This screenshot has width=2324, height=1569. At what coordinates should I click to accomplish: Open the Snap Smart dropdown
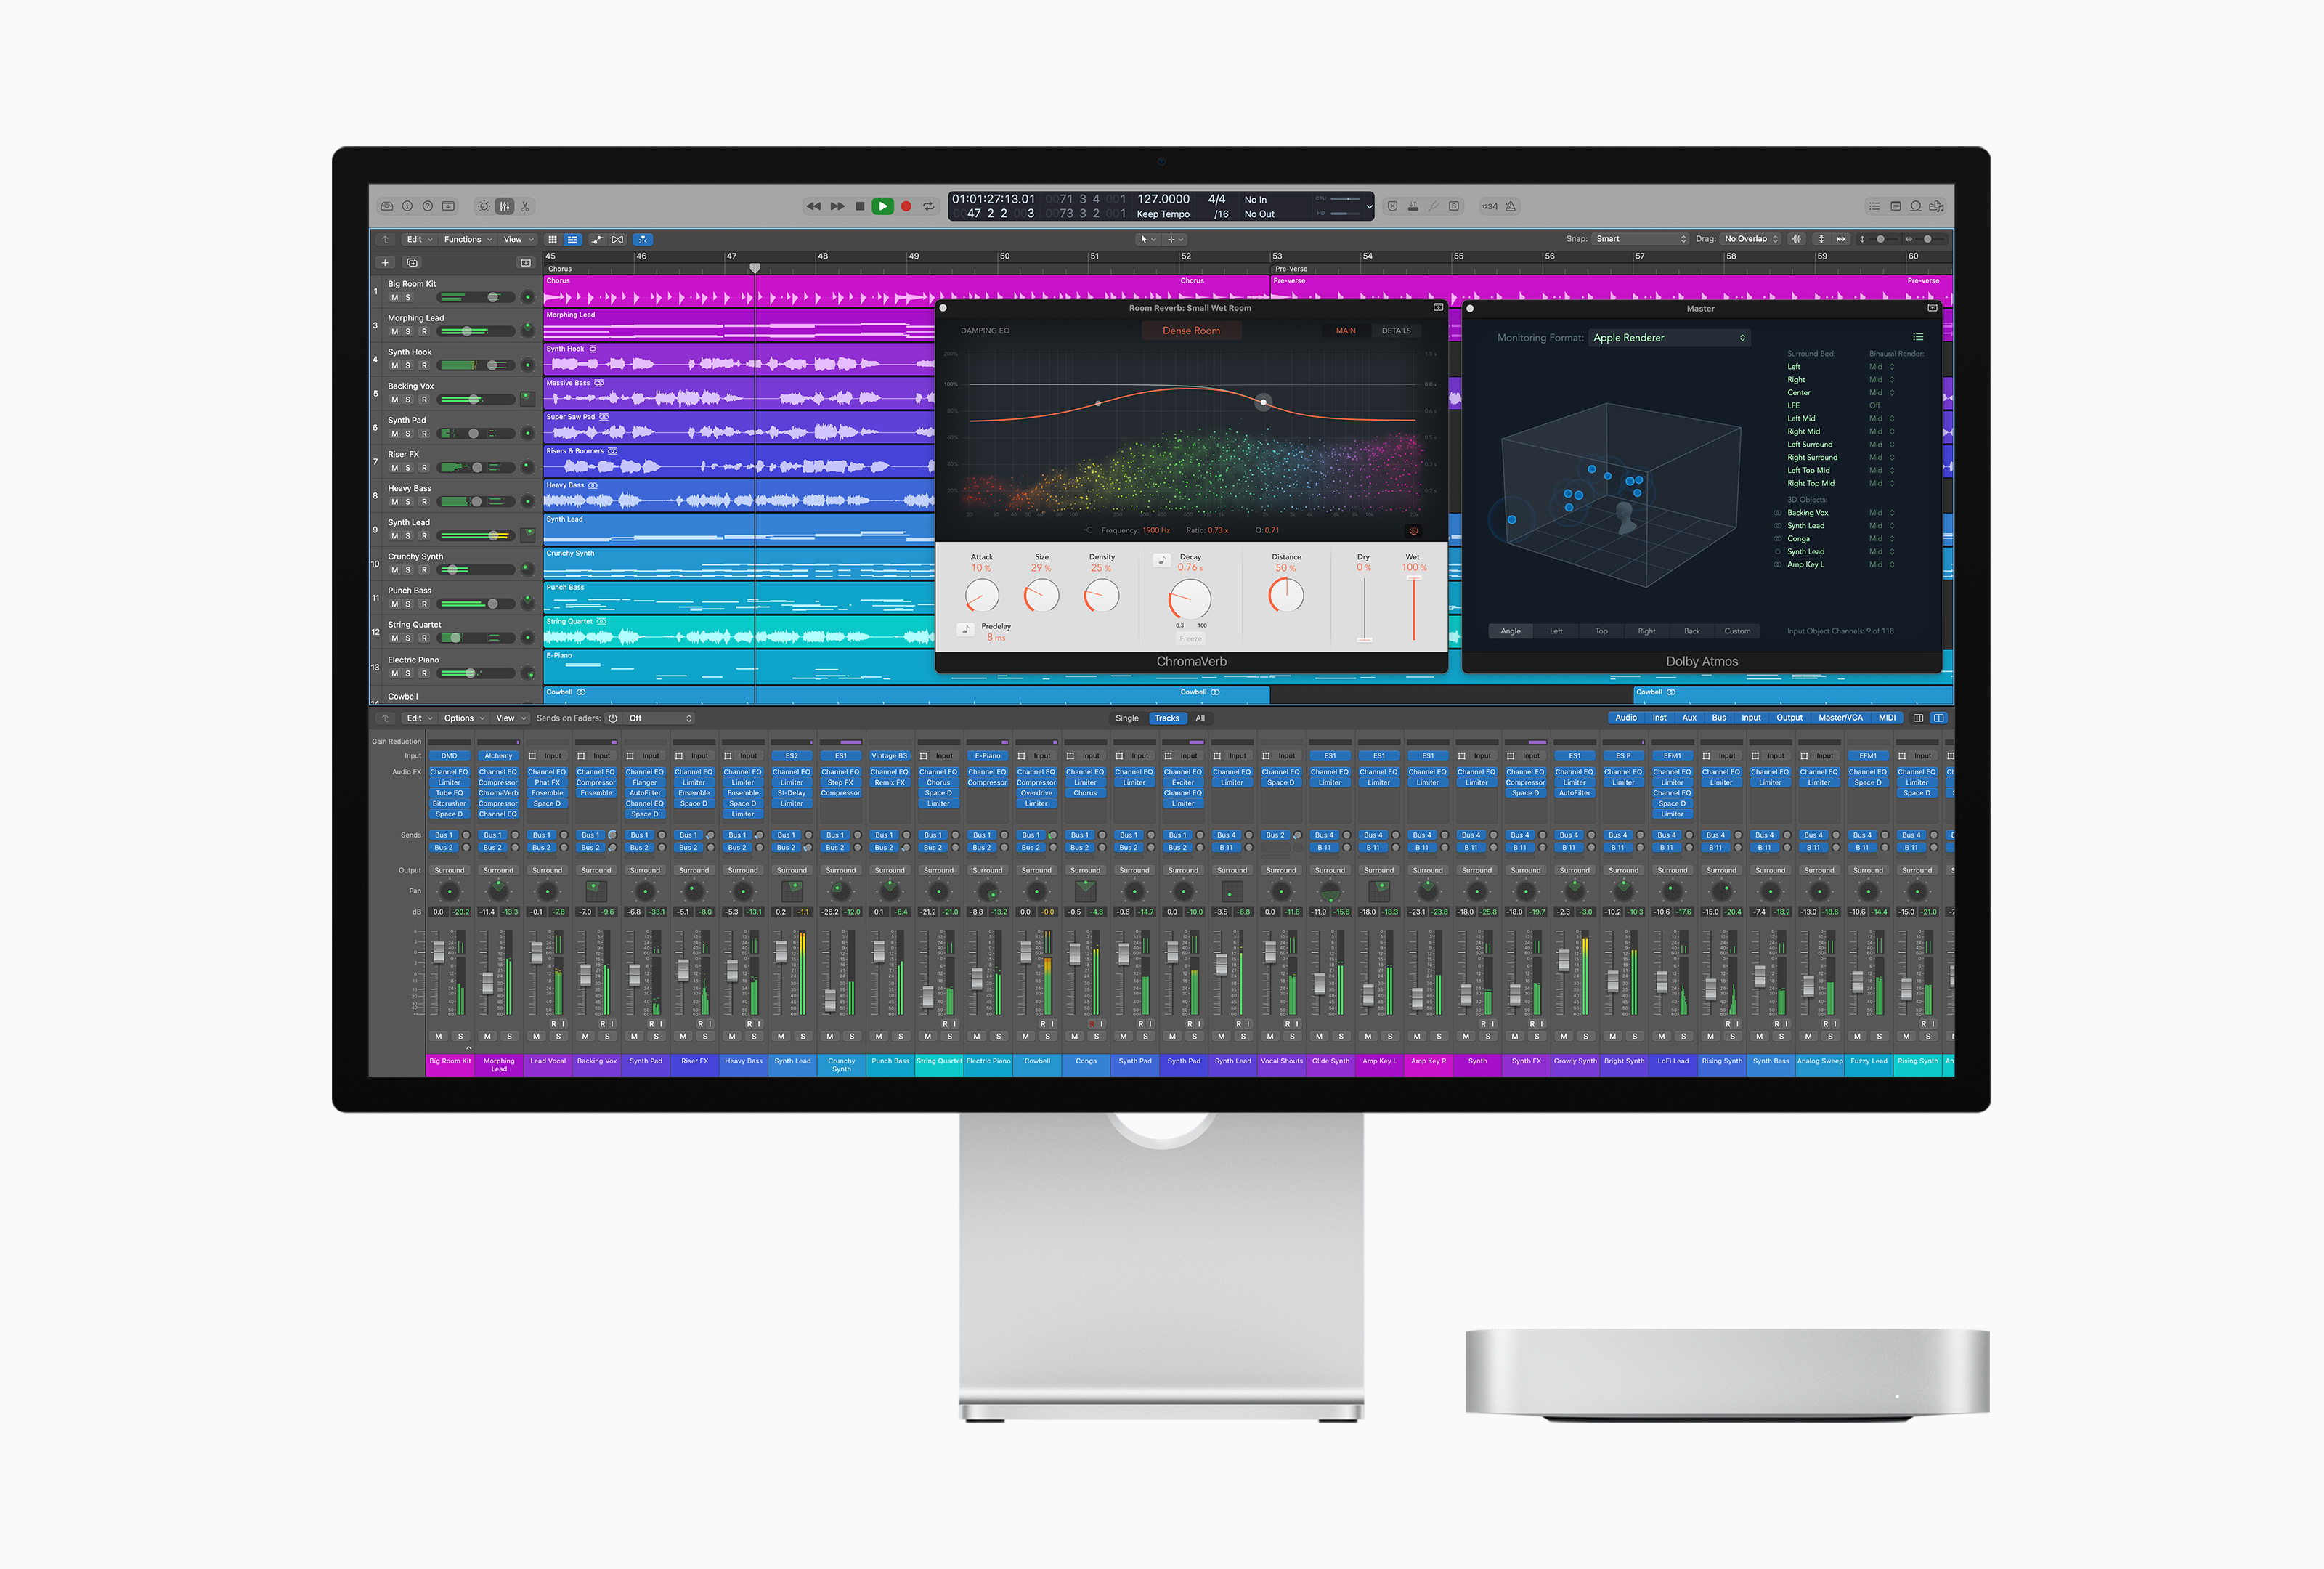click(x=1640, y=239)
